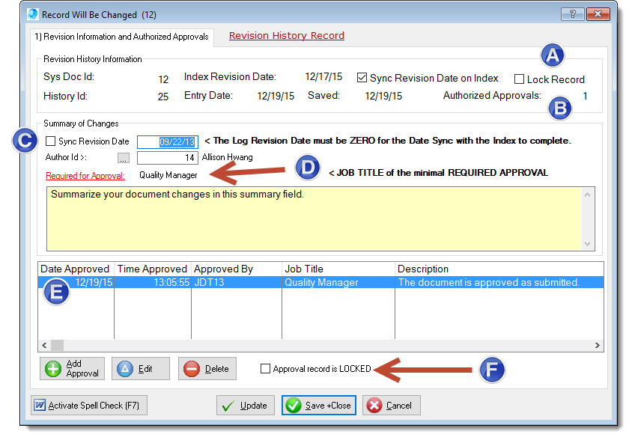The image size is (629, 437).
Task: Uncheck Sync Revision Date on Index
Action: [x=362, y=78]
